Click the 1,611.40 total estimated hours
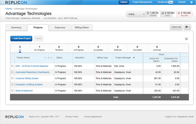 (175, 97)
